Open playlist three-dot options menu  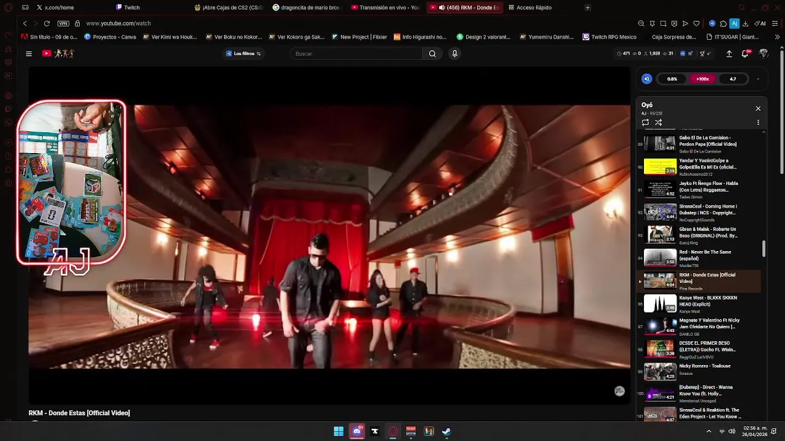click(x=758, y=123)
